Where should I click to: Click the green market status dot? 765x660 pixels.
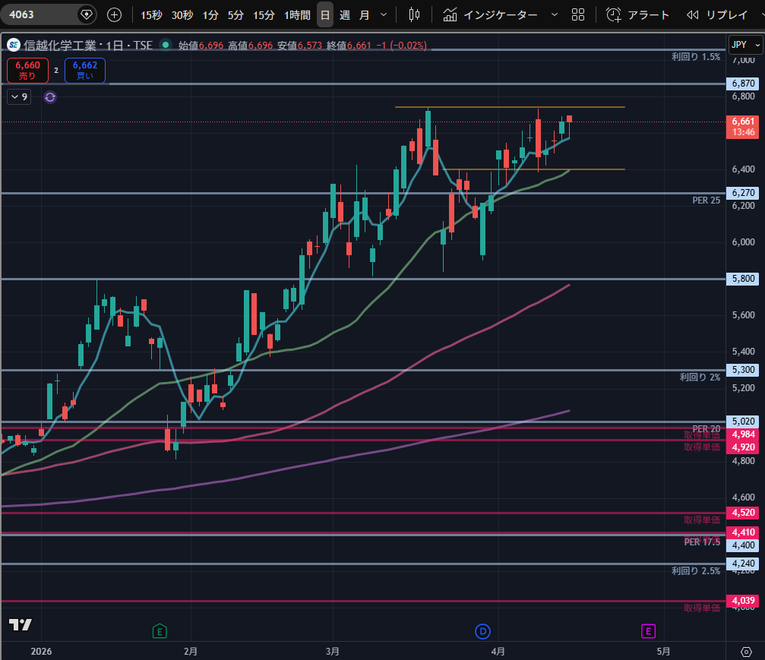pos(166,45)
